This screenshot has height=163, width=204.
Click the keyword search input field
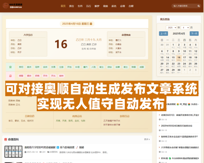(x=184, y=6)
